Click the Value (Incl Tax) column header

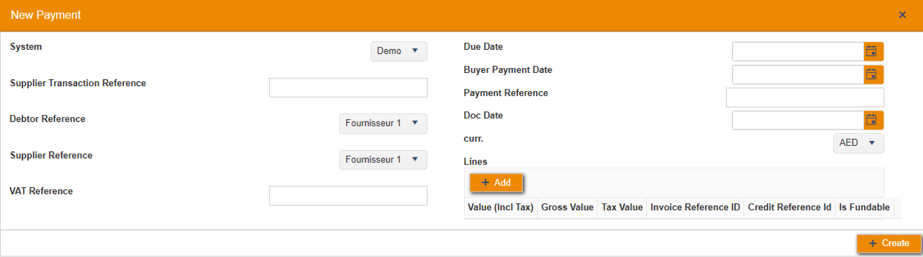click(500, 208)
